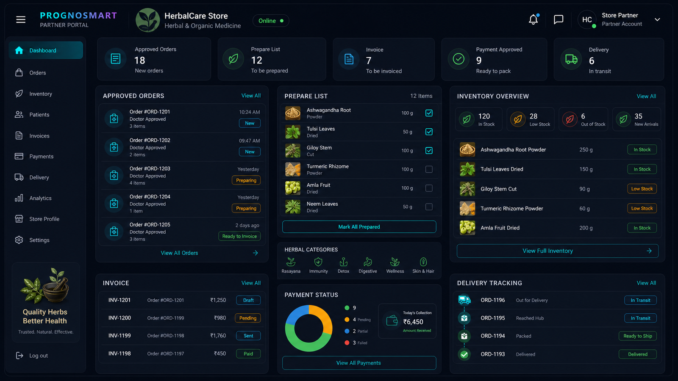
Task: Click the 35 New Arrivals tile
Action: tap(636, 119)
